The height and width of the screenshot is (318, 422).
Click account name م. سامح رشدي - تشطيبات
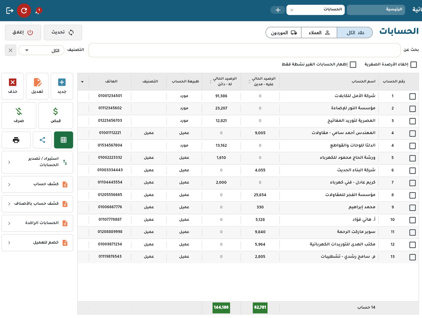click(x=348, y=257)
